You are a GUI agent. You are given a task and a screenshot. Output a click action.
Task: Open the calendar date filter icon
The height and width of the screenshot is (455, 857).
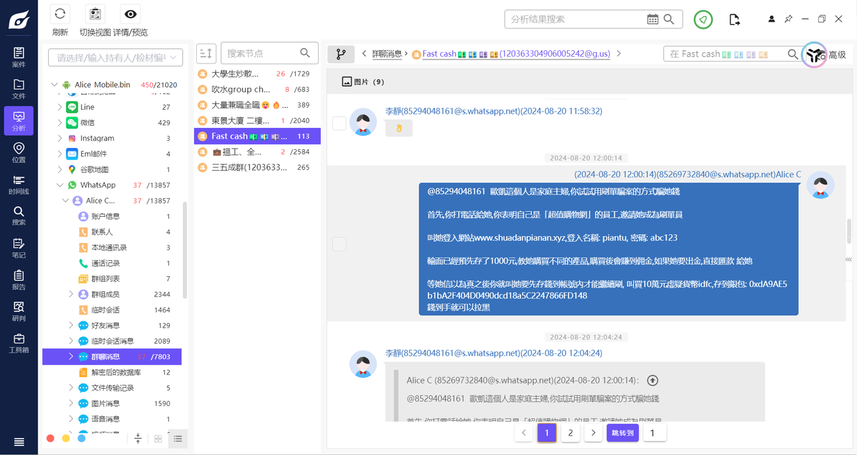click(x=653, y=19)
